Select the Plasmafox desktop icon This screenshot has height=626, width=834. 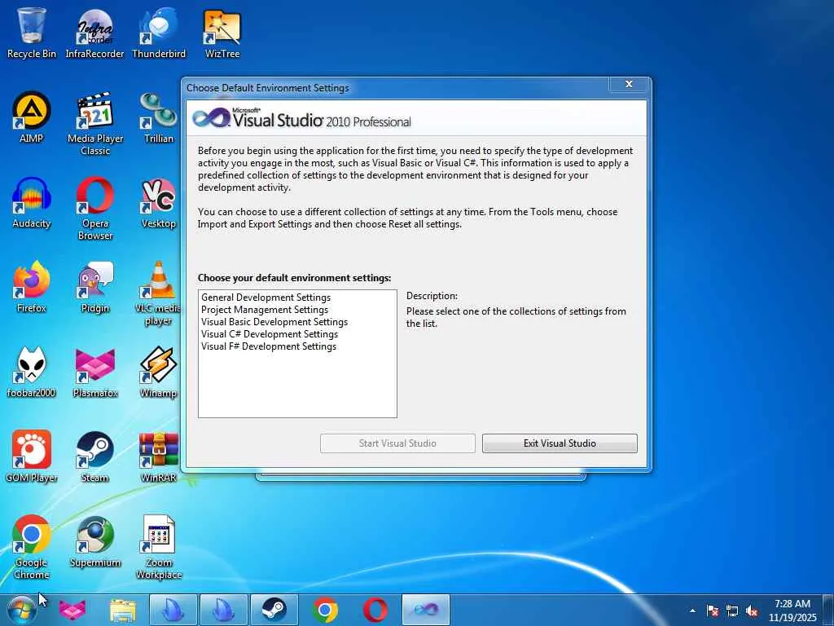95,372
